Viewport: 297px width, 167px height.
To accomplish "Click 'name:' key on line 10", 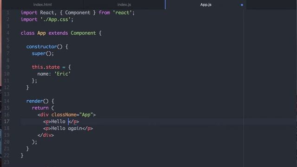I will (44, 74).
